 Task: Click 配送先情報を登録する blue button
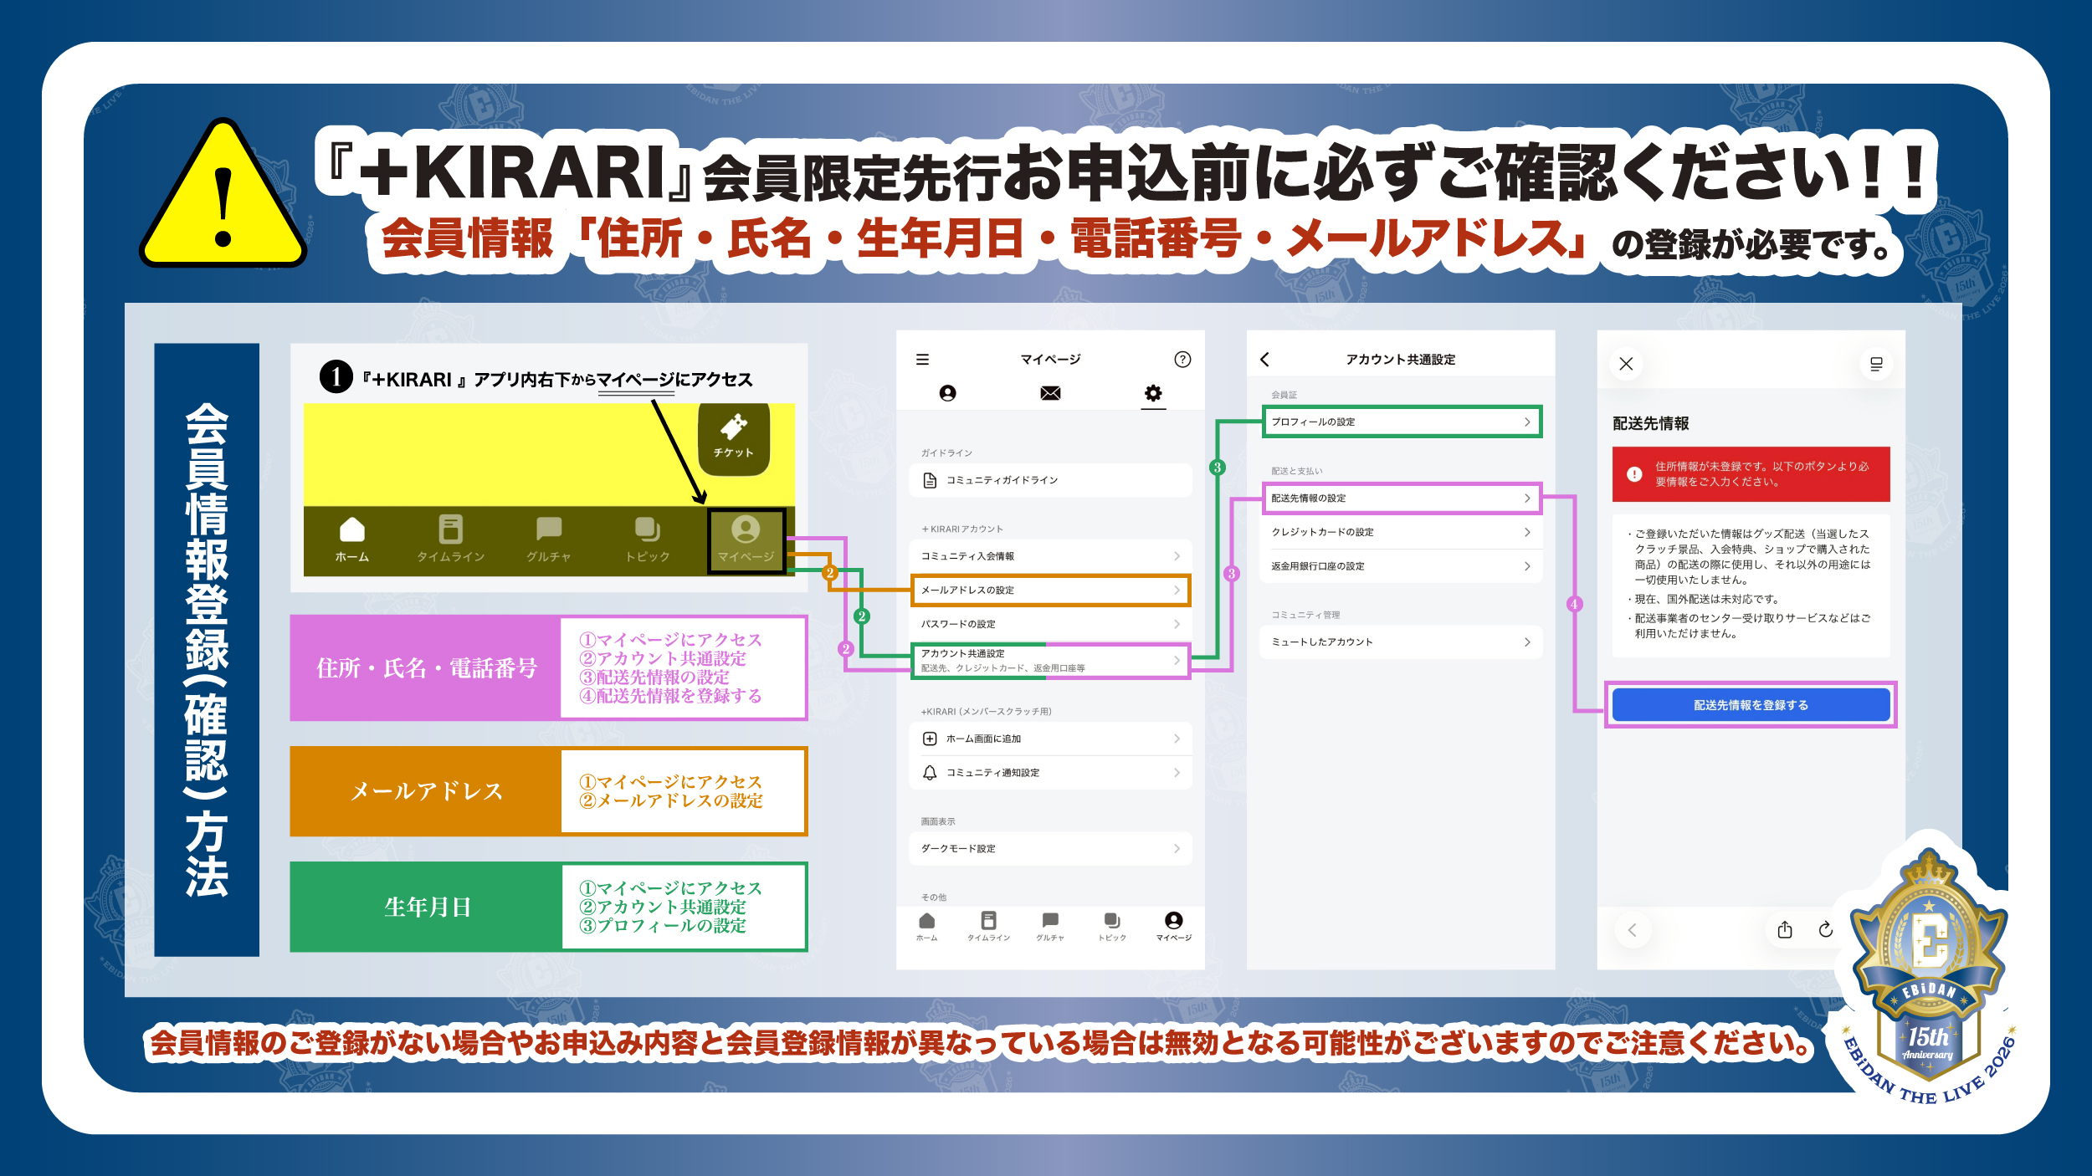click(1751, 705)
